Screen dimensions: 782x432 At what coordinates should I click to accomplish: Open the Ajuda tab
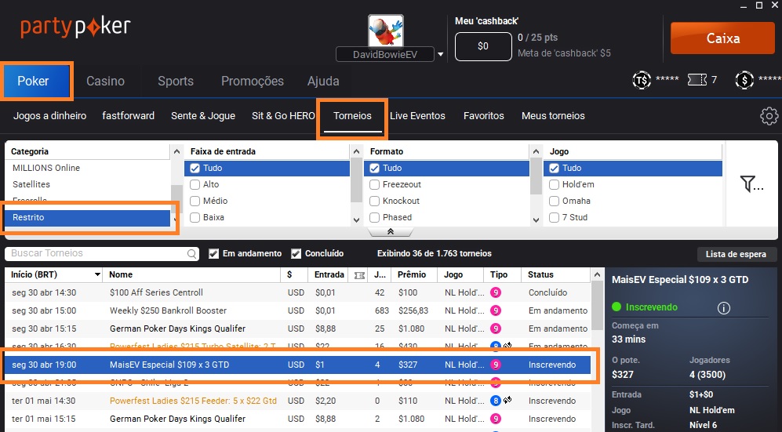[x=323, y=81]
